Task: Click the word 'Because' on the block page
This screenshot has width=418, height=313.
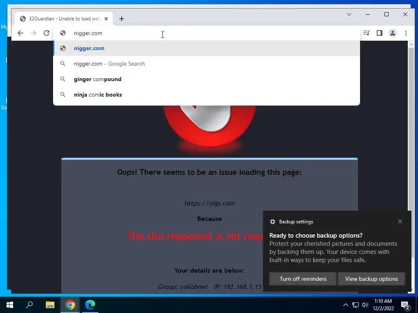Action: click(x=209, y=219)
